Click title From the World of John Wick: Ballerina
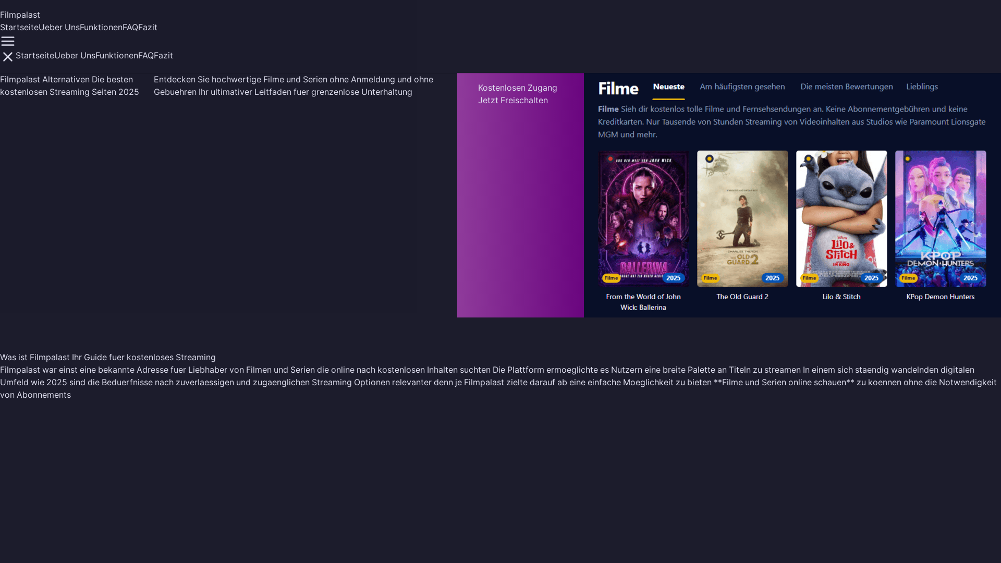This screenshot has width=1001, height=563. coord(643,302)
